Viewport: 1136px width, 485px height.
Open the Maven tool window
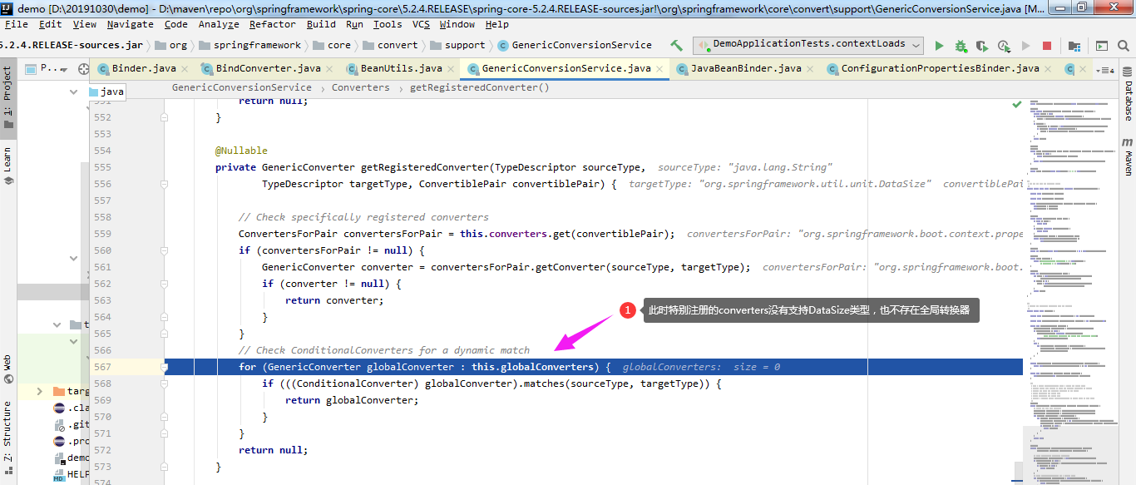[x=1129, y=156]
